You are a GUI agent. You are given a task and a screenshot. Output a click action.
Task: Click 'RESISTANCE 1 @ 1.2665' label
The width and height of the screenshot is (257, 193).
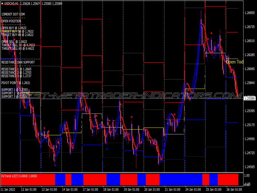[x=16, y=69]
